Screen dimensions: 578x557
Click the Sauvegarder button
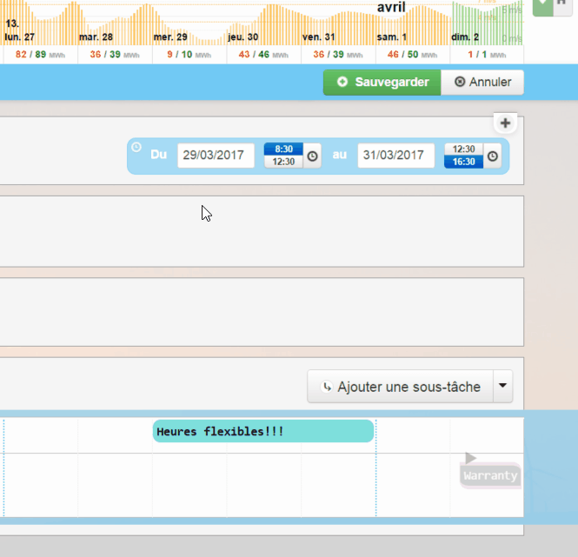pyautogui.click(x=382, y=83)
